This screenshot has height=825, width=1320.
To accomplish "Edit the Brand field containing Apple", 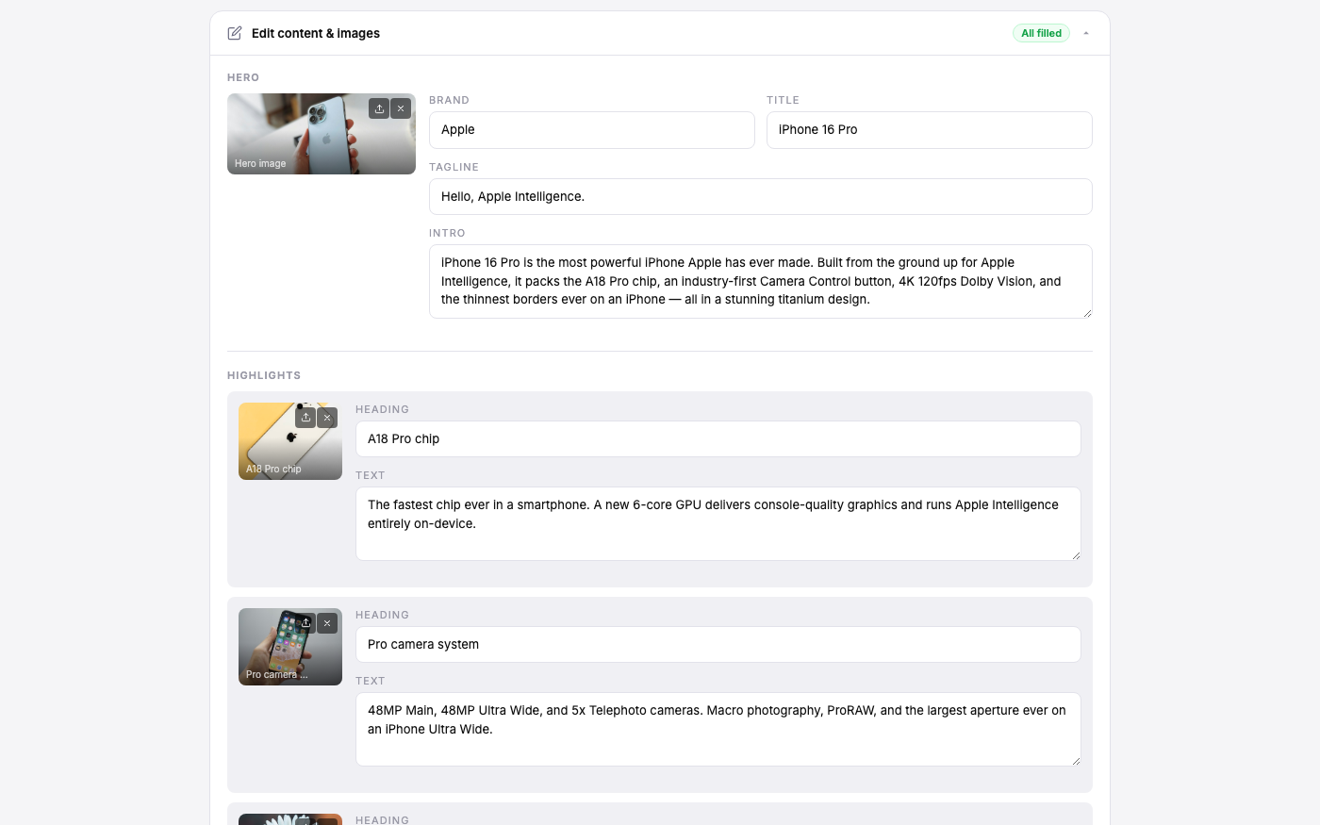I will tap(592, 130).
